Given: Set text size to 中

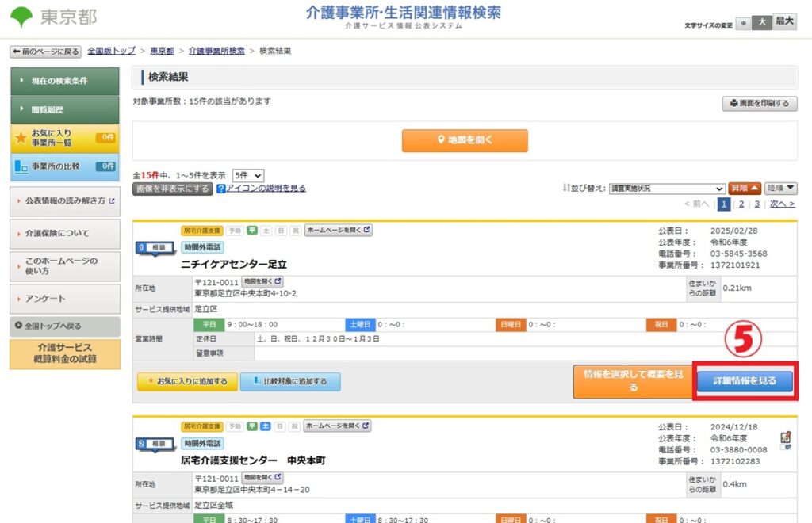Looking at the screenshot, I should click(744, 23).
